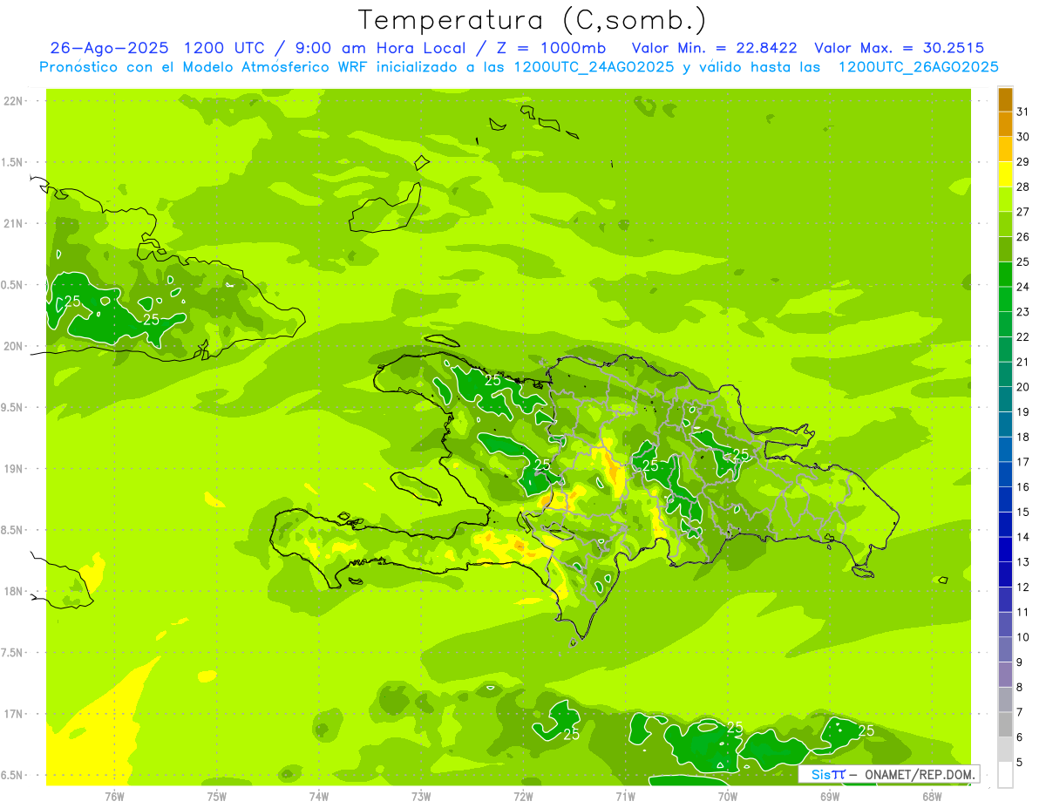The image size is (1046, 808).
Task: Select the legend swatch between 19 and 20
Action: pos(1005,399)
